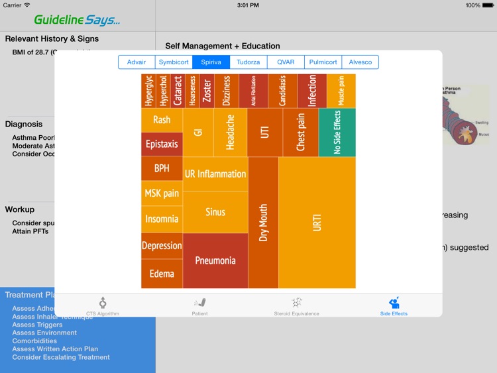Click the Guideline Says logo
The image size is (497, 373).
(77, 20)
